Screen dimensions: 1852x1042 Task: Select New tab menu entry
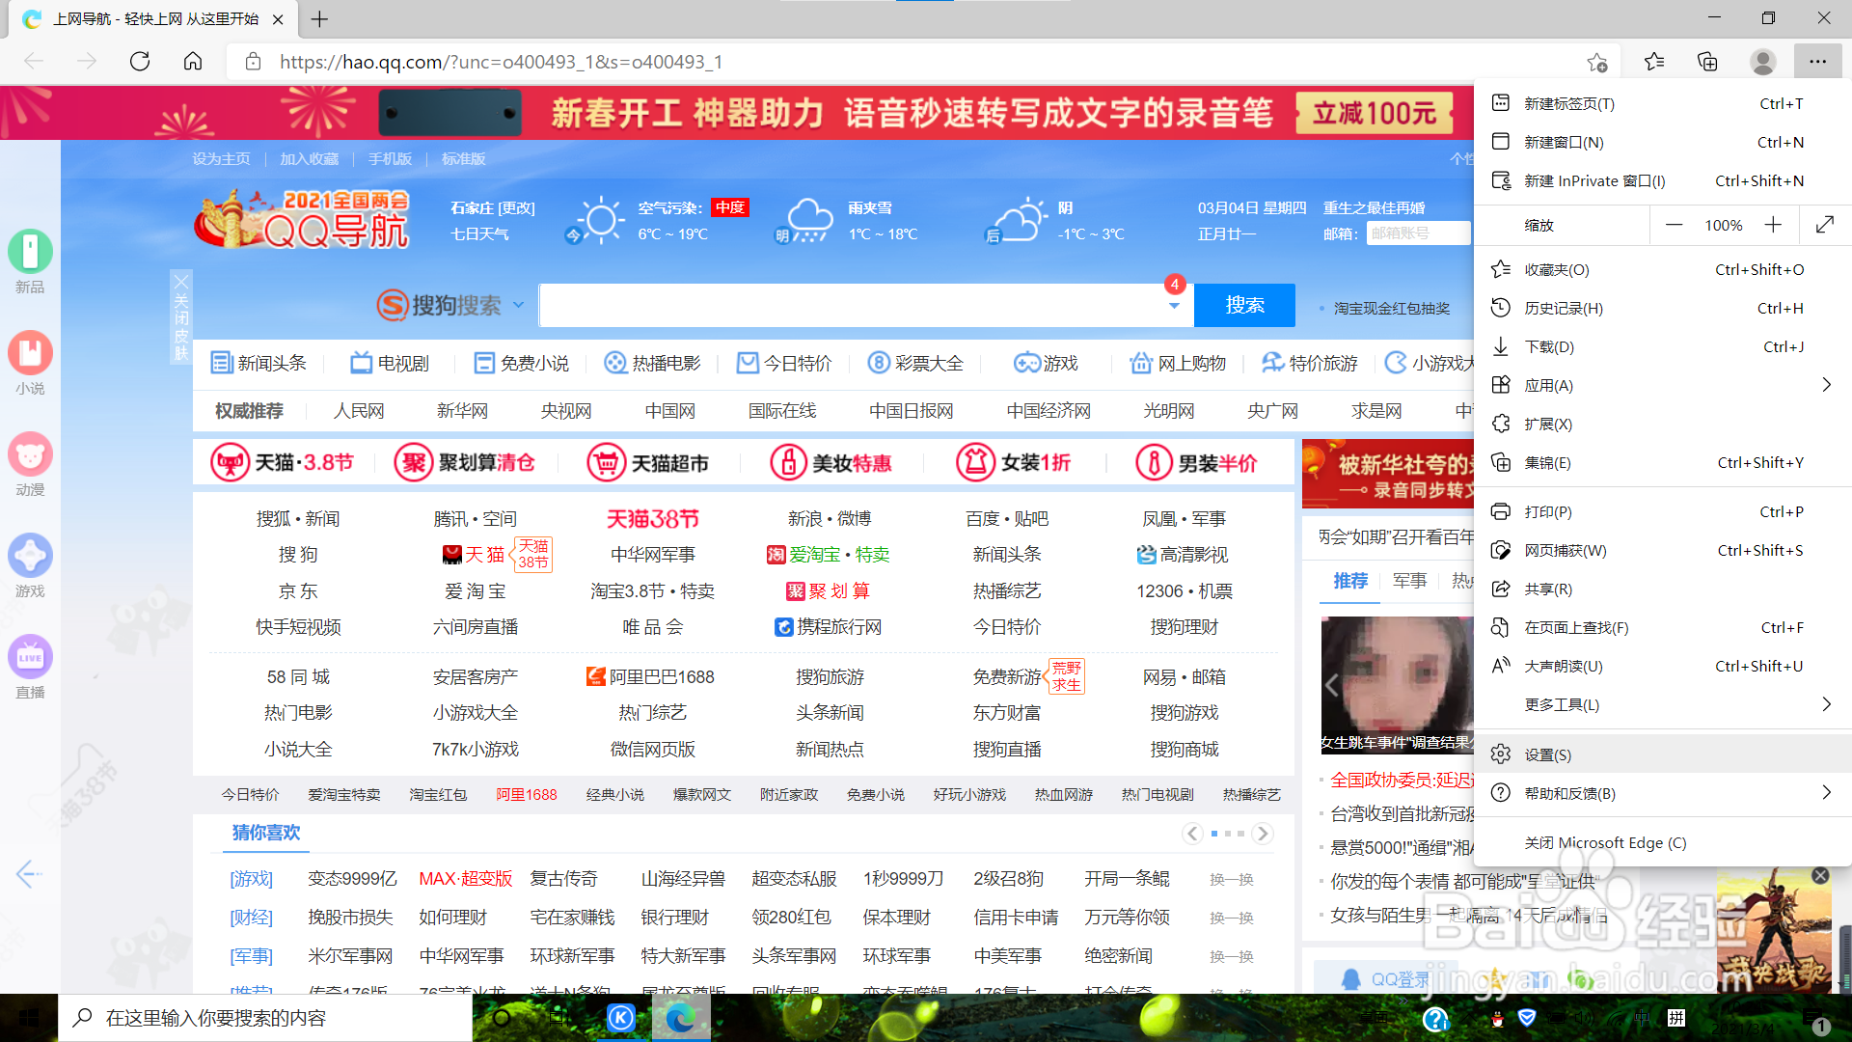1663,103
